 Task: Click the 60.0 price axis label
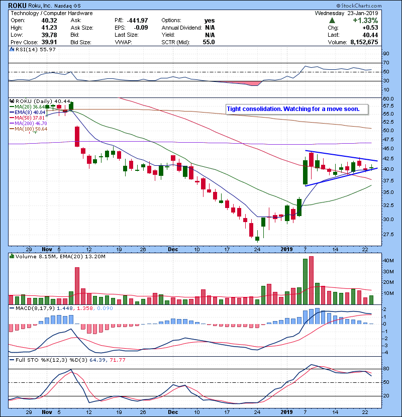point(388,98)
